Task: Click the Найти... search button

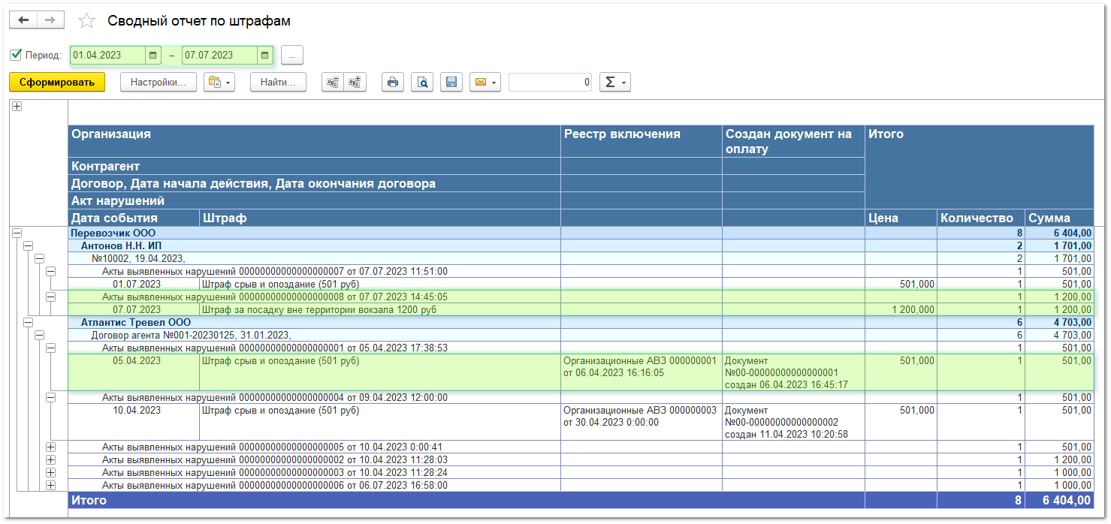Action: 278,83
